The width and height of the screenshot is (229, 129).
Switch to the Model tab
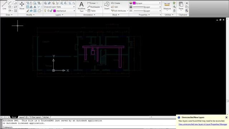point(14,117)
